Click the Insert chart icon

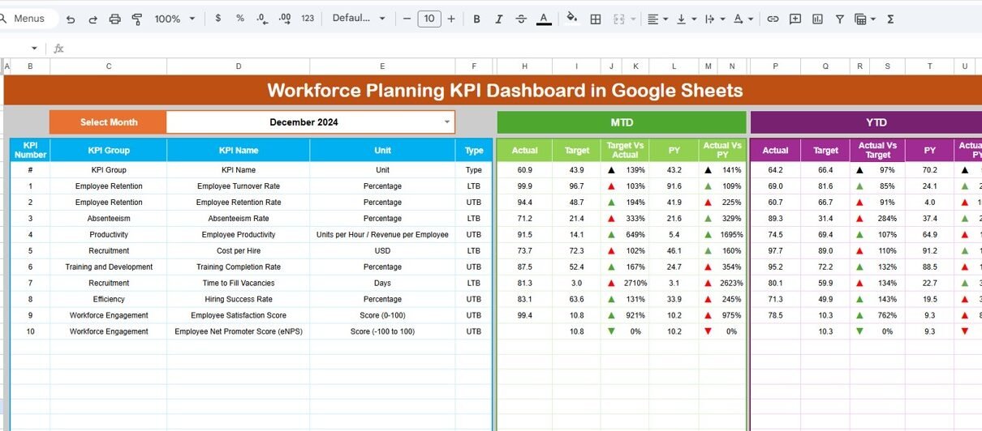point(817,19)
